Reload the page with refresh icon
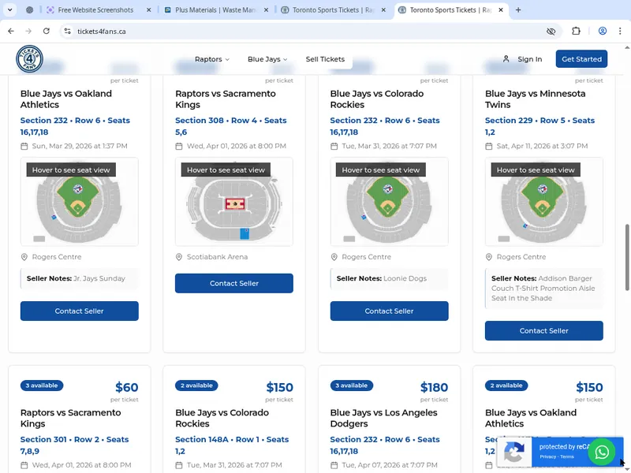Image resolution: width=631 pixels, height=473 pixels. click(47, 31)
